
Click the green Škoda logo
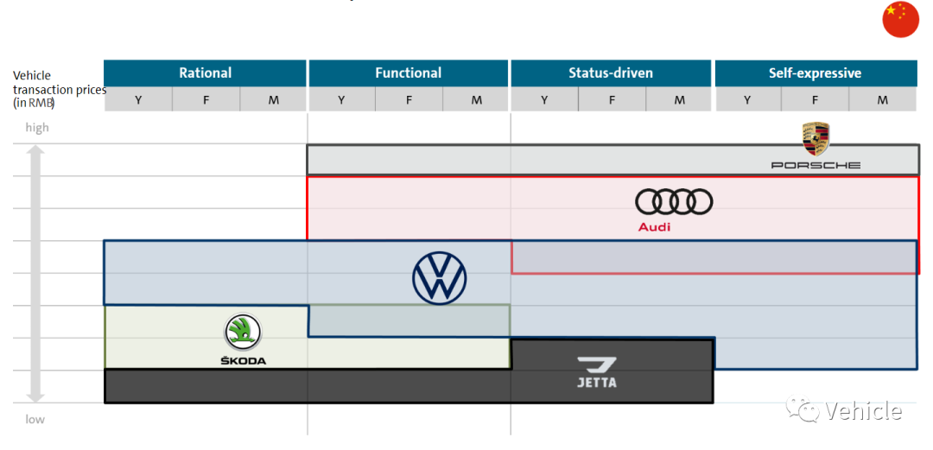pos(243,333)
